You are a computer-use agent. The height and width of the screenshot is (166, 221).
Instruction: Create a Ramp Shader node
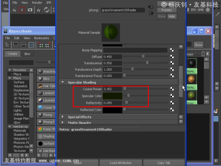pyautogui.click(x=46, y=129)
